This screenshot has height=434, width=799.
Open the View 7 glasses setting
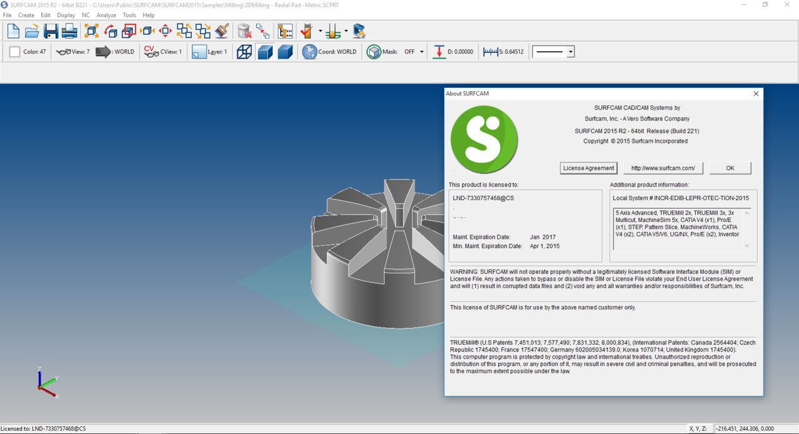coord(72,52)
